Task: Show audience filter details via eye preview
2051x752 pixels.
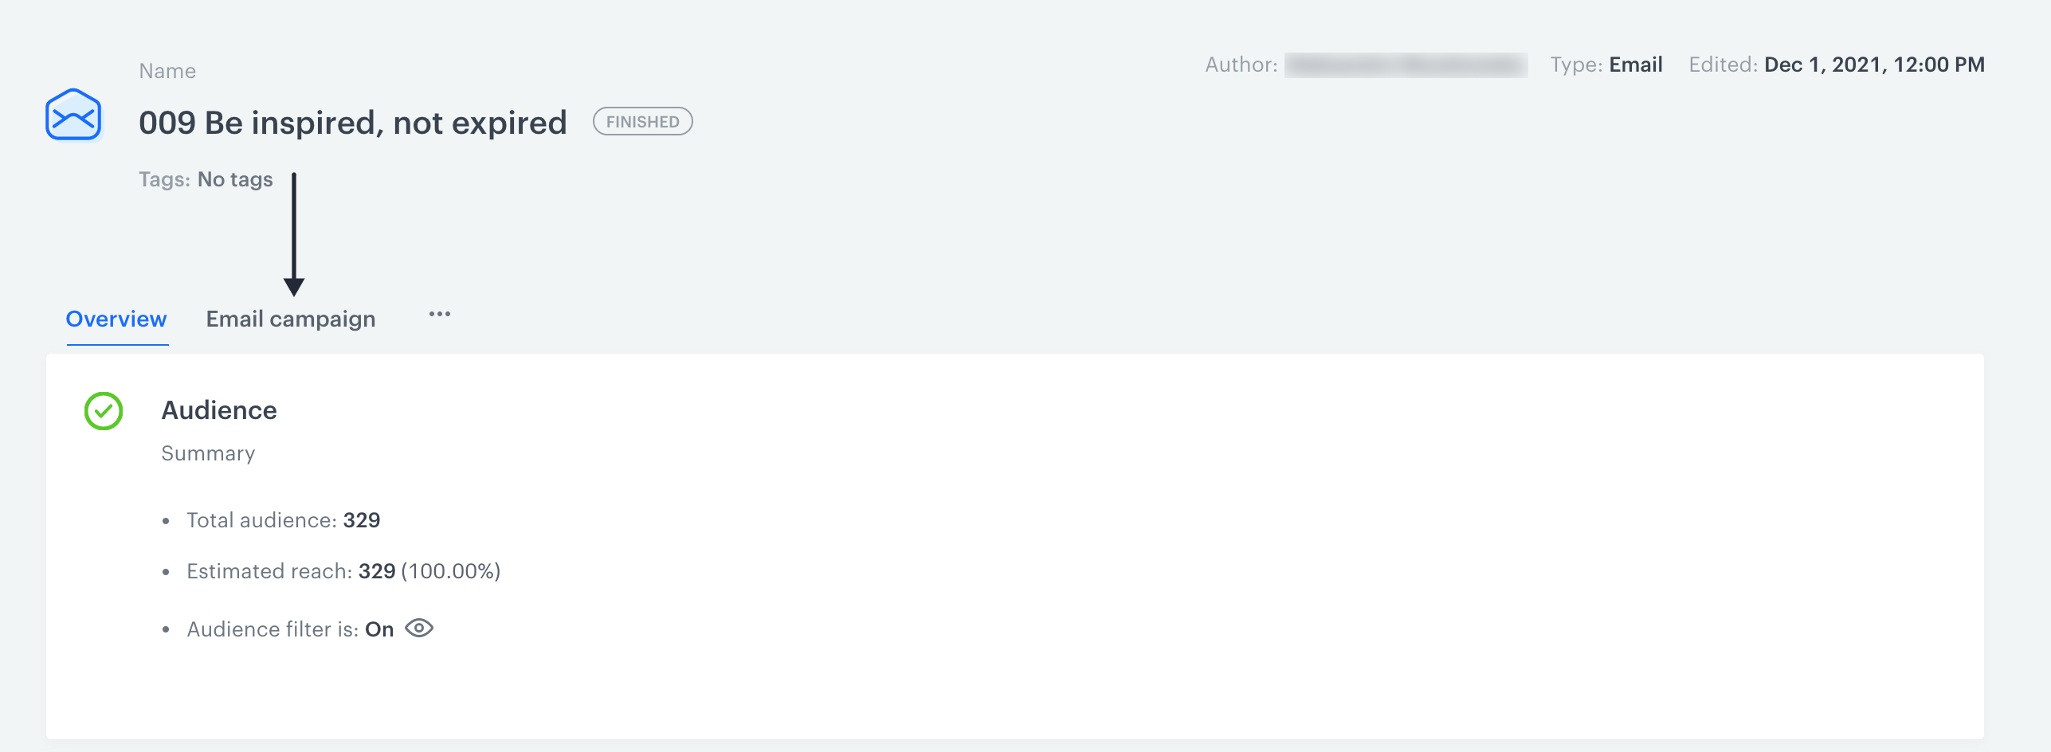Action: (x=419, y=629)
